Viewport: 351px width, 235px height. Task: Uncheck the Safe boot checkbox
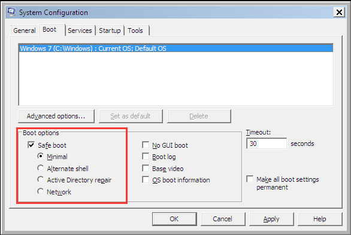31,145
